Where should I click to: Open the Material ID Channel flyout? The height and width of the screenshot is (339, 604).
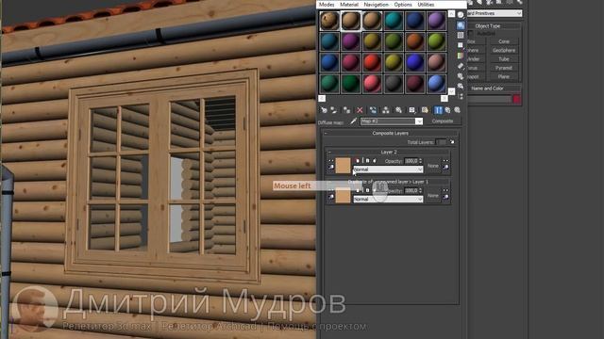[x=411, y=110]
